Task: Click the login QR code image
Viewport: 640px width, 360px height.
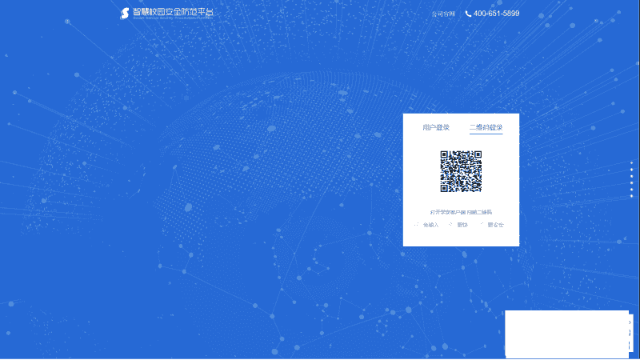Action: 461,171
